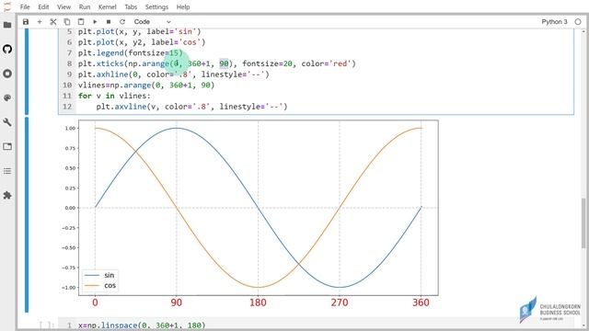Open the Code cell type dropdown

pos(152,22)
